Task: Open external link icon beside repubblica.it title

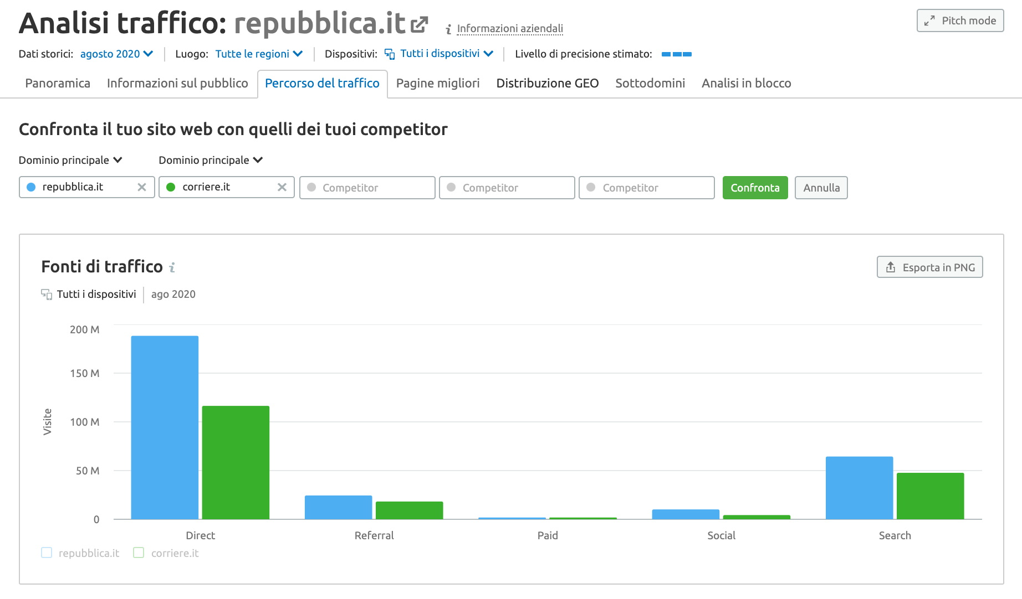Action: [419, 24]
